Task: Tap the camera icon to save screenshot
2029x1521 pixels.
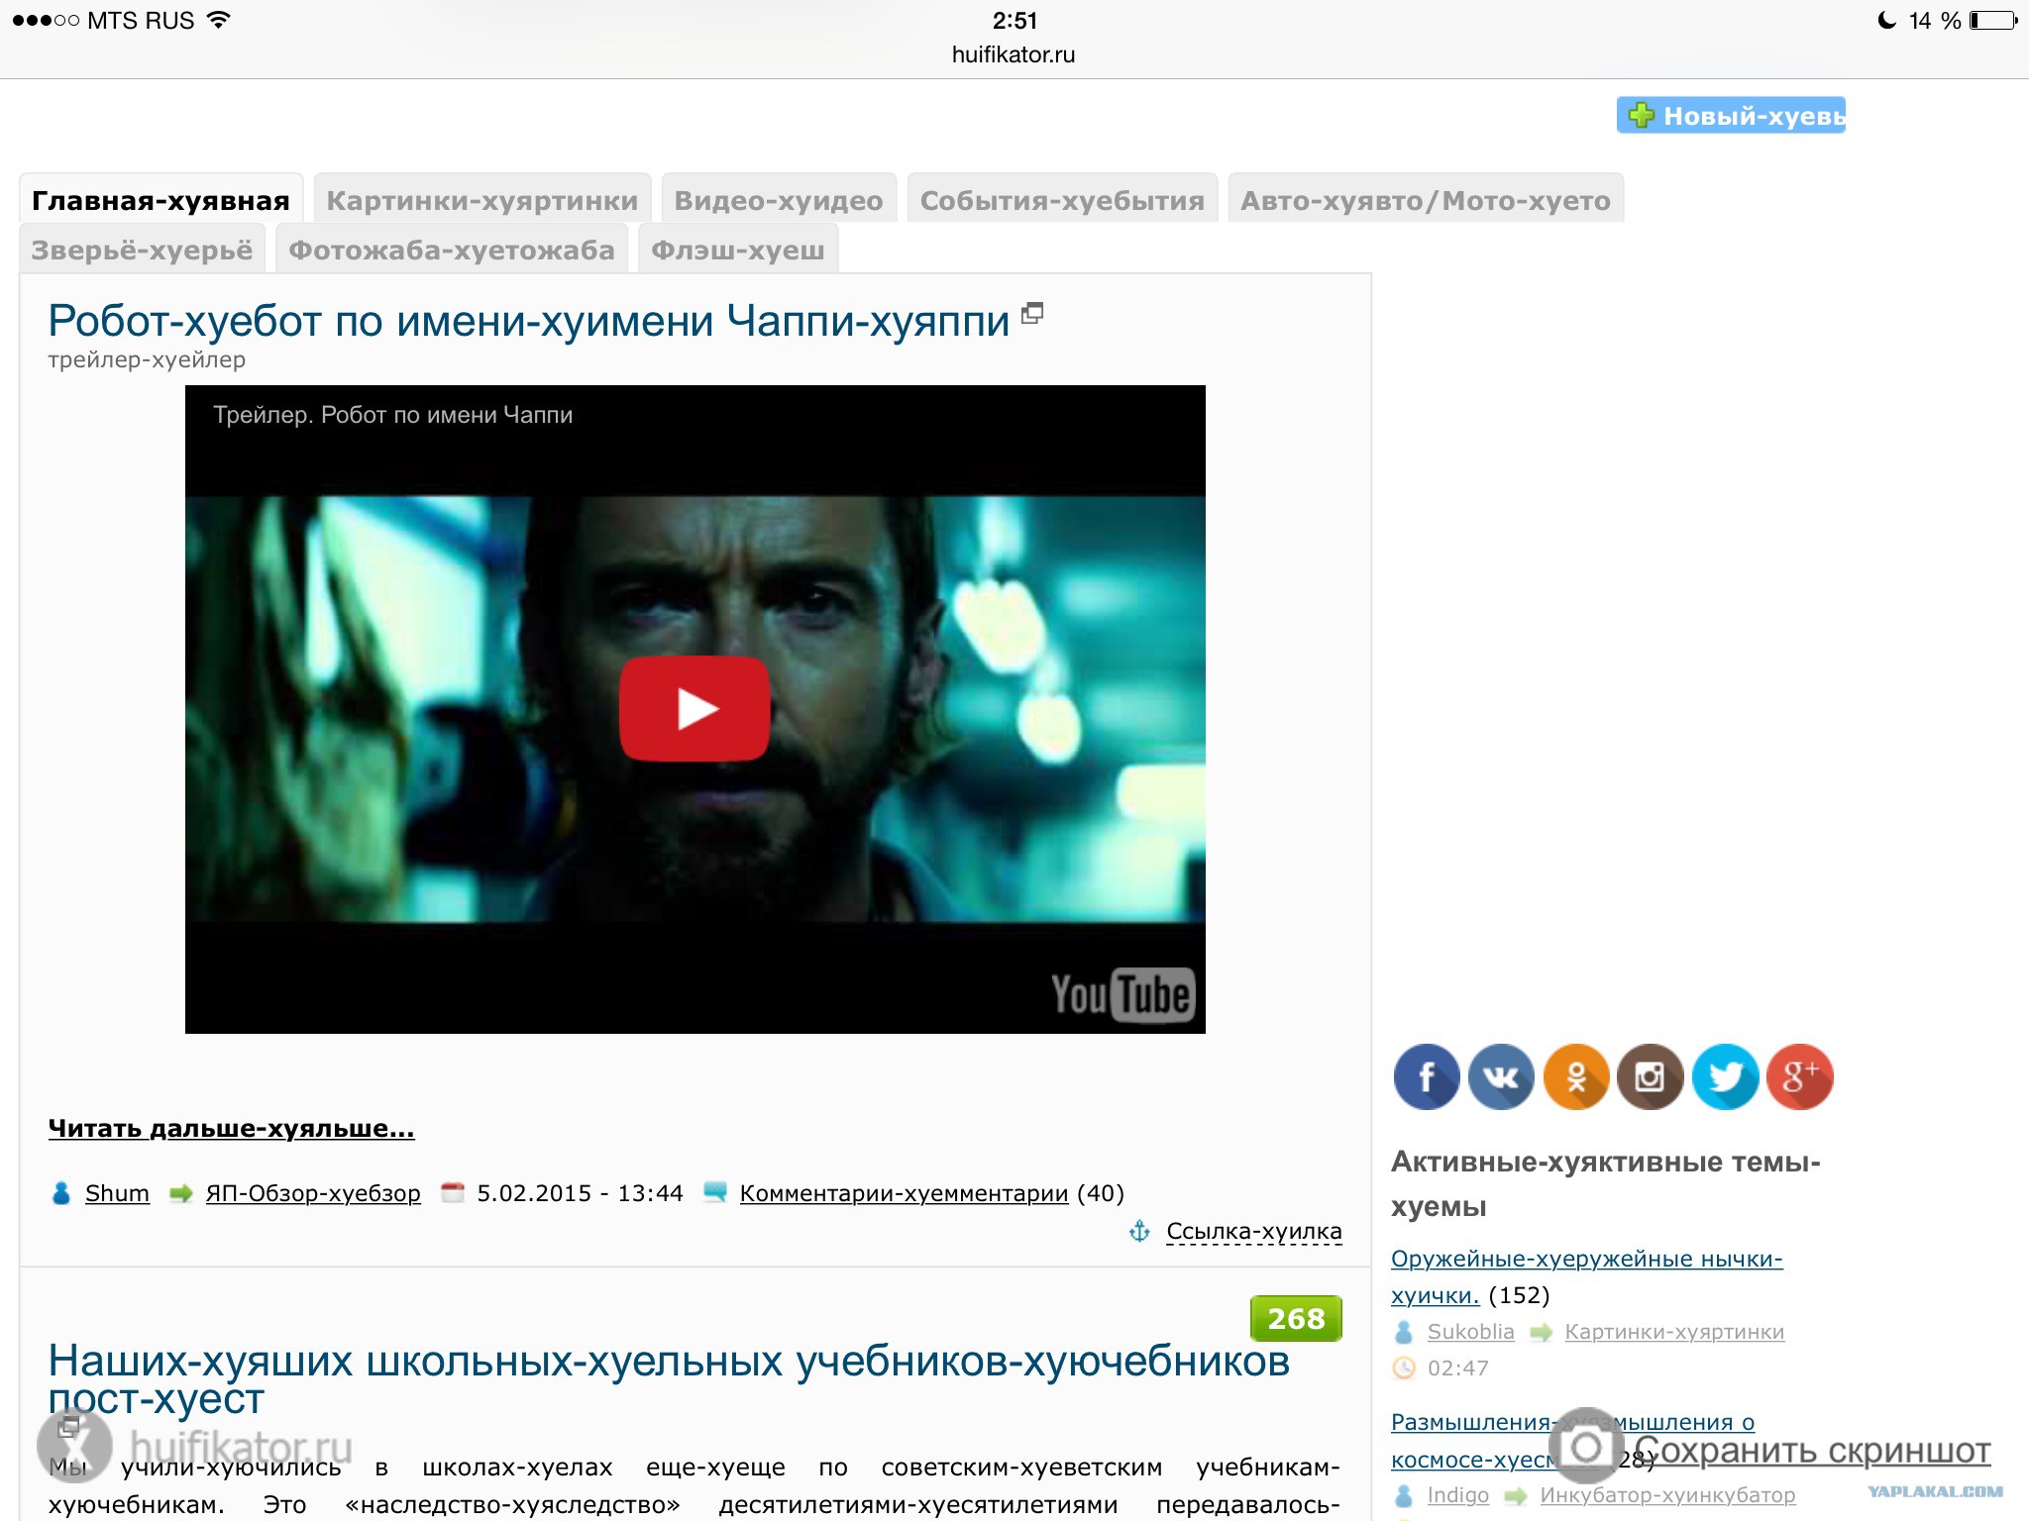Action: coord(1586,1447)
